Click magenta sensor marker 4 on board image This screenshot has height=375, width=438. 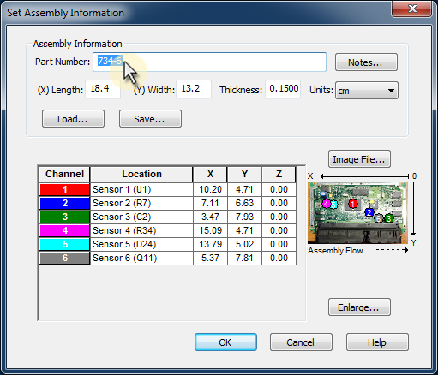pyautogui.click(x=326, y=204)
